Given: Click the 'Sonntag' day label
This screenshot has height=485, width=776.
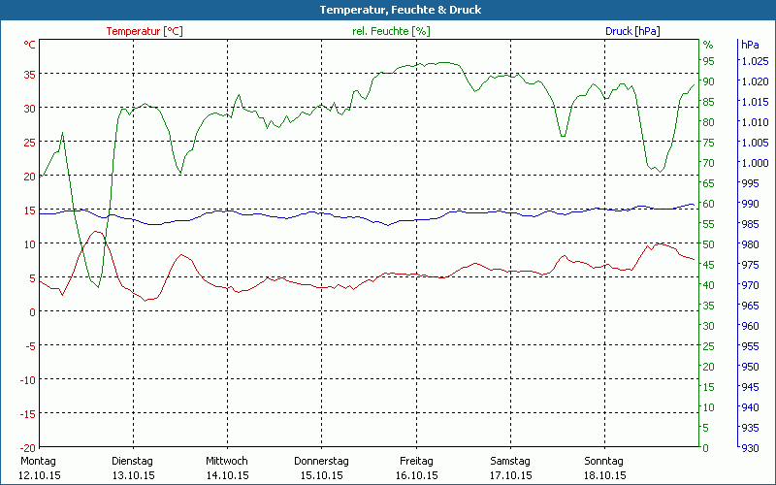Looking at the screenshot, I should tap(603, 461).
